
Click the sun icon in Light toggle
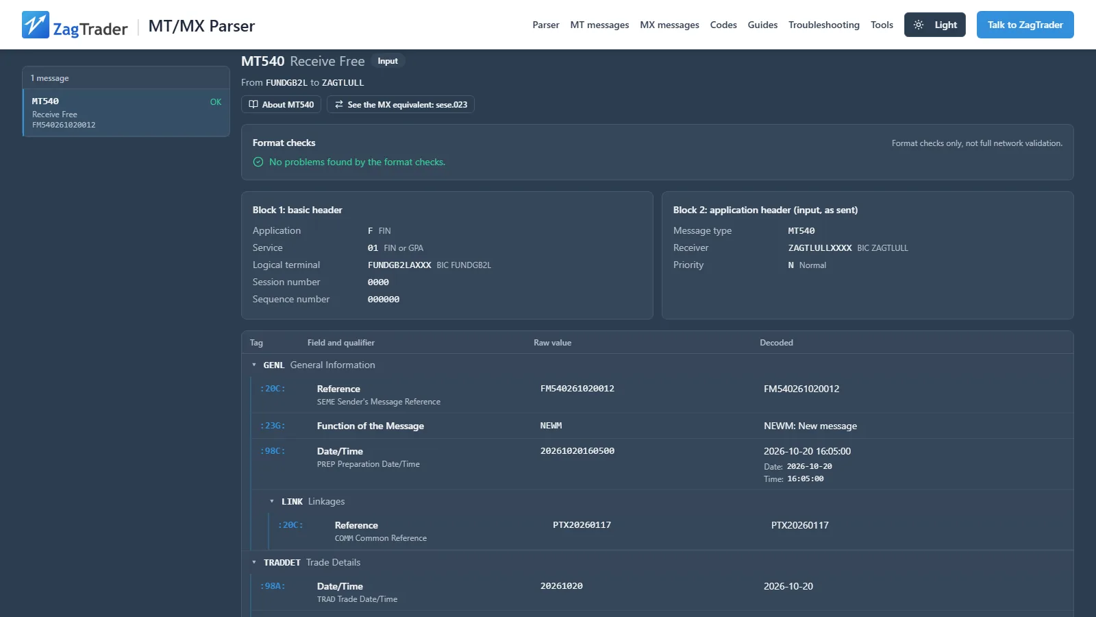point(919,25)
